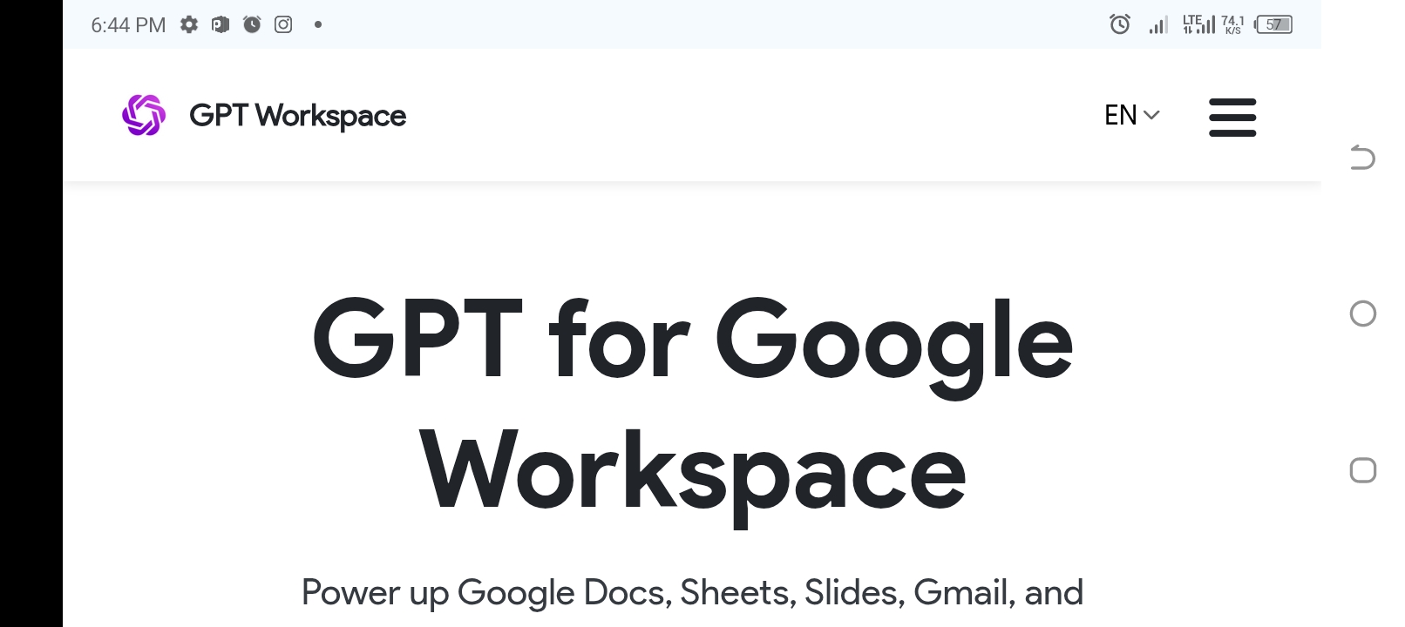The image size is (1405, 627).
Task: Tap the Android recent apps square button
Action: [x=1362, y=470]
